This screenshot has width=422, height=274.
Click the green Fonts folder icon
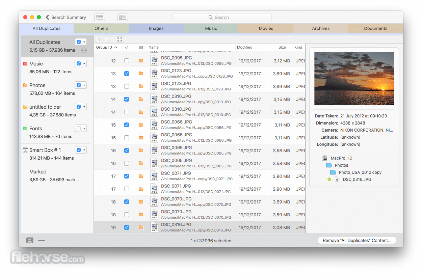click(x=25, y=129)
